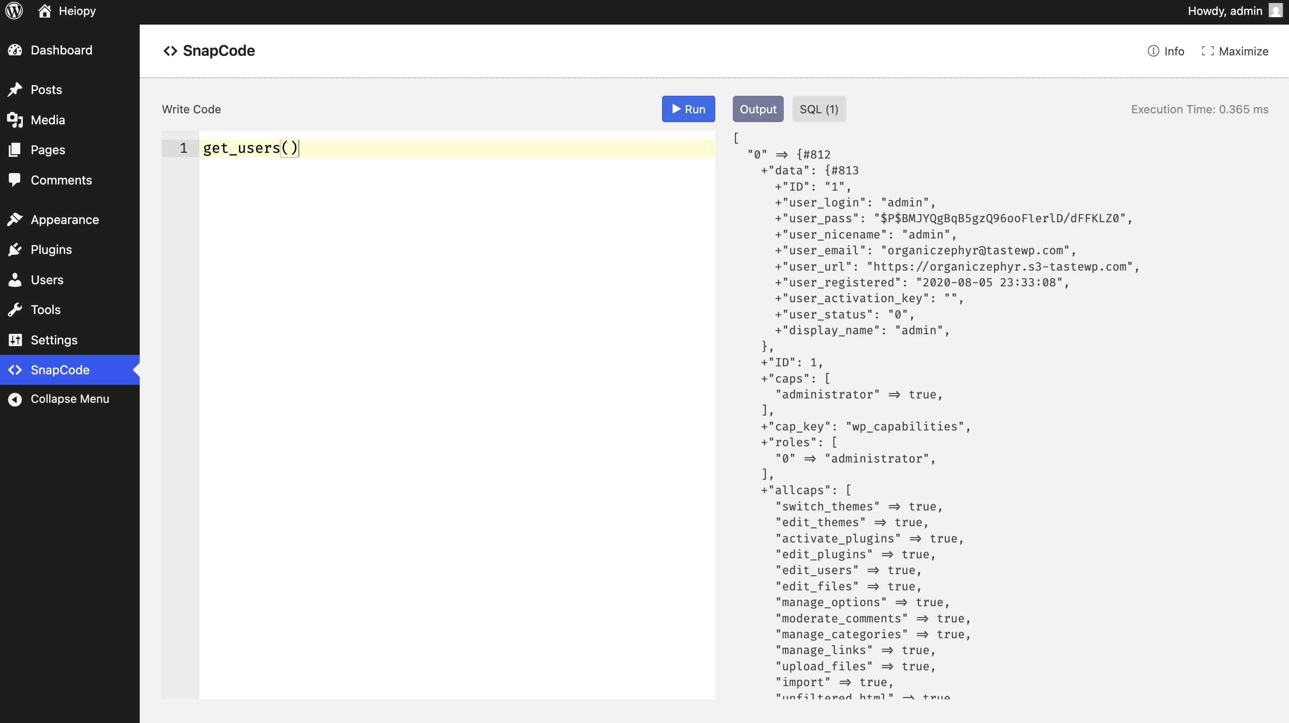Open the Pages menu item
1289x723 pixels.
[47, 150]
